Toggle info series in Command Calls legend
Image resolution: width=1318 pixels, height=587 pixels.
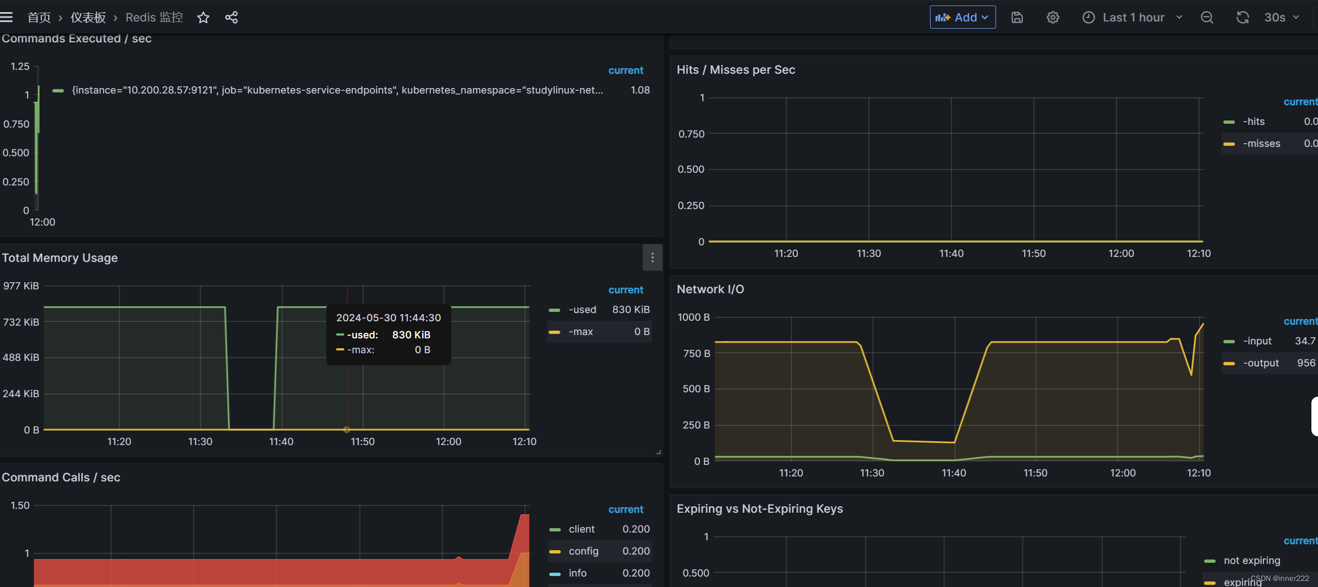pyautogui.click(x=578, y=573)
